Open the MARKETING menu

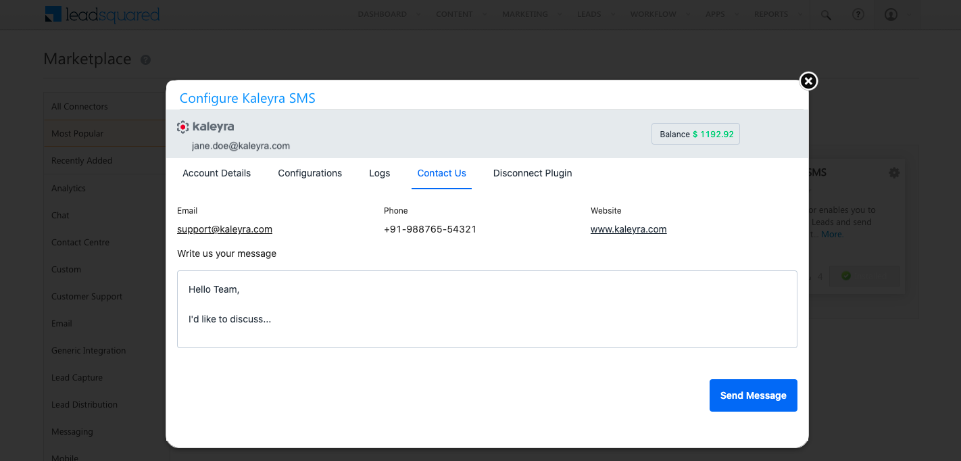[525, 14]
